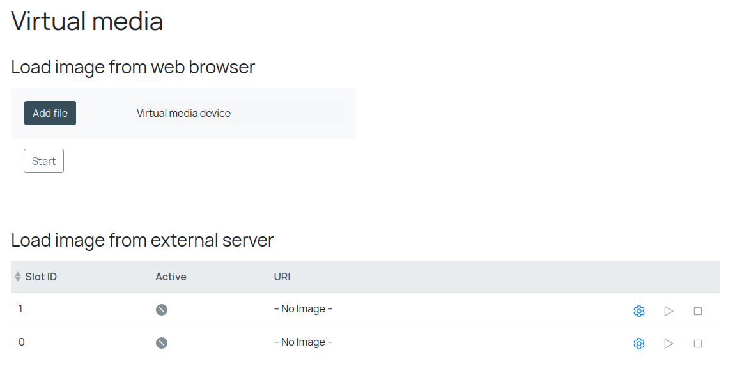Image resolution: width=735 pixels, height=373 pixels.
Task: Select No Image text in slot 1 row
Action: (x=303, y=309)
